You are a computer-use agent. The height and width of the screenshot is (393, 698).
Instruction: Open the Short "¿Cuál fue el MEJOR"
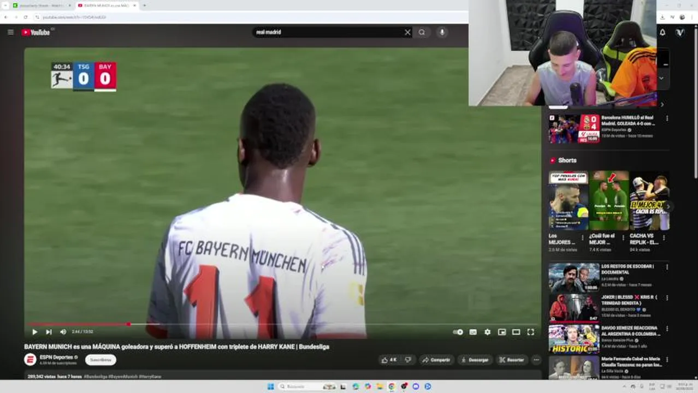tap(608, 200)
